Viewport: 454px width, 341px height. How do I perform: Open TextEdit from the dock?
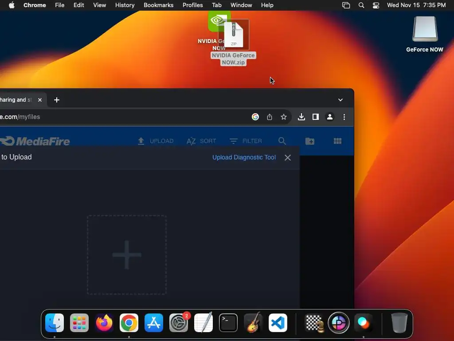click(x=203, y=322)
